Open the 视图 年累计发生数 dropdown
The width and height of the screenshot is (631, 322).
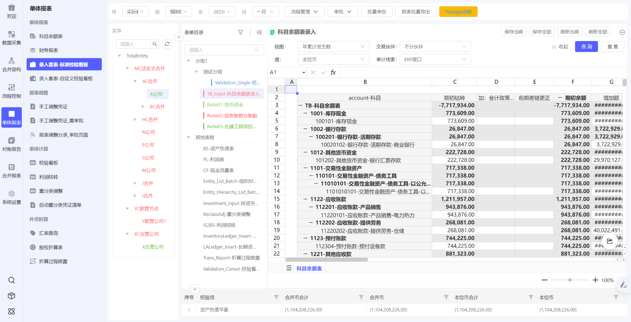coord(333,47)
